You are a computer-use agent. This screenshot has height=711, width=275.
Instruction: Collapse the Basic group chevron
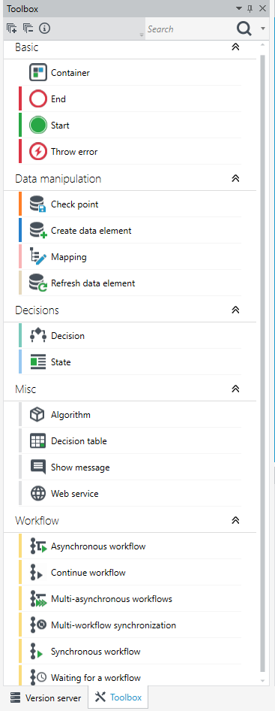pyautogui.click(x=235, y=47)
